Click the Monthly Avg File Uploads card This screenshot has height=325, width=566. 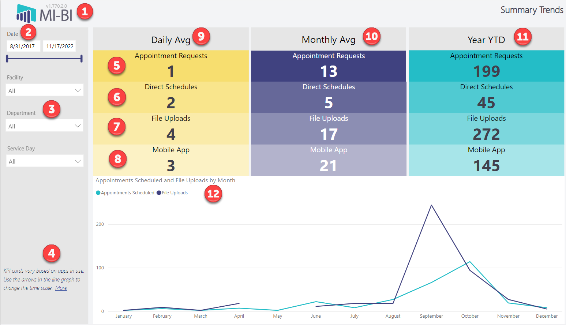(328, 128)
